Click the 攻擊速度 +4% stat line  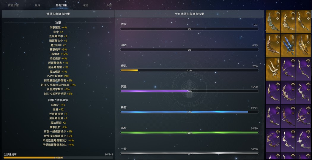coord(58,27)
